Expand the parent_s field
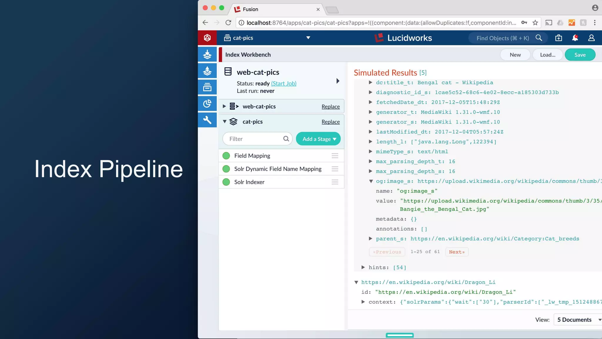 point(371,239)
